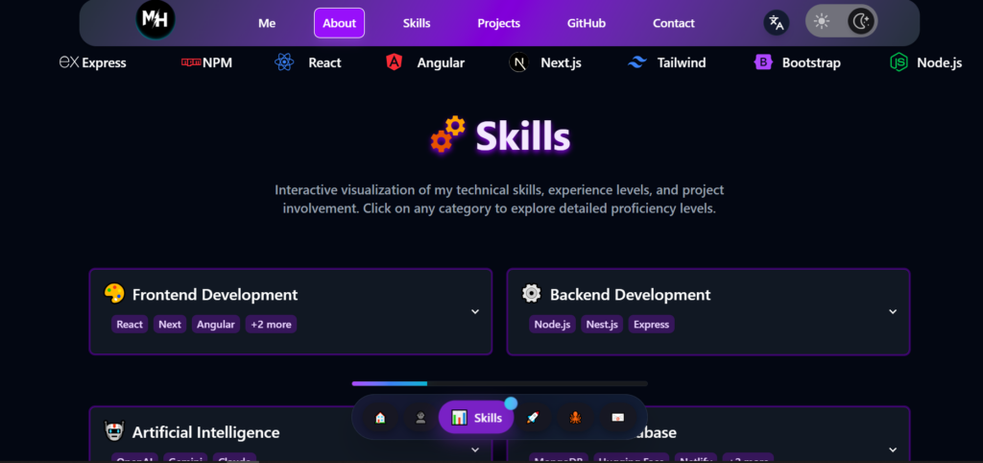Expand the Frontend Development card chevron

pos(475,312)
